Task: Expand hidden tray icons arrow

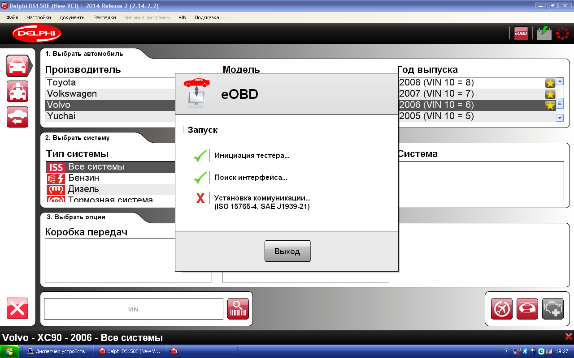Action: [507, 351]
